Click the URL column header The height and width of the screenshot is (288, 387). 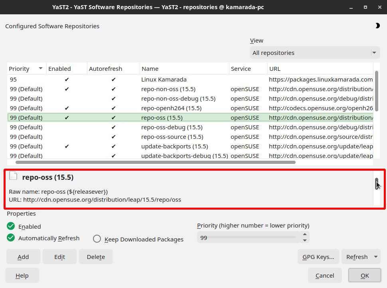click(320, 69)
